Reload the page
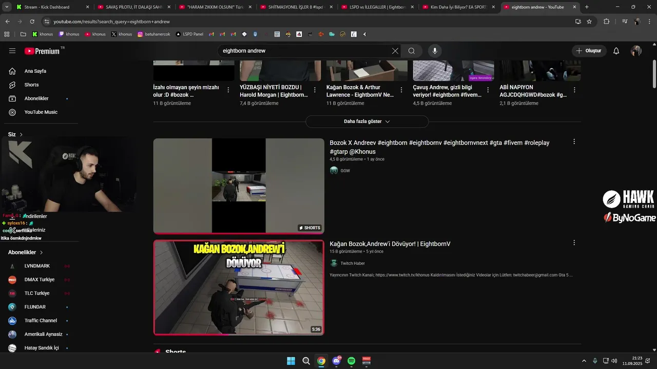This screenshot has height=369, width=657. coord(32,22)
